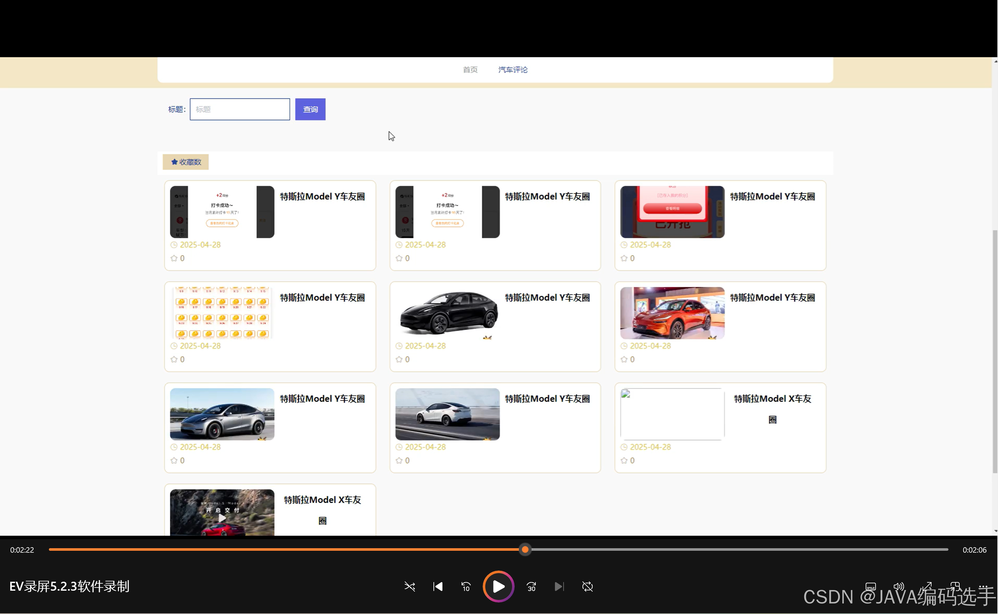
Task: Go to the next track
Action: click(x=559, y=587)
